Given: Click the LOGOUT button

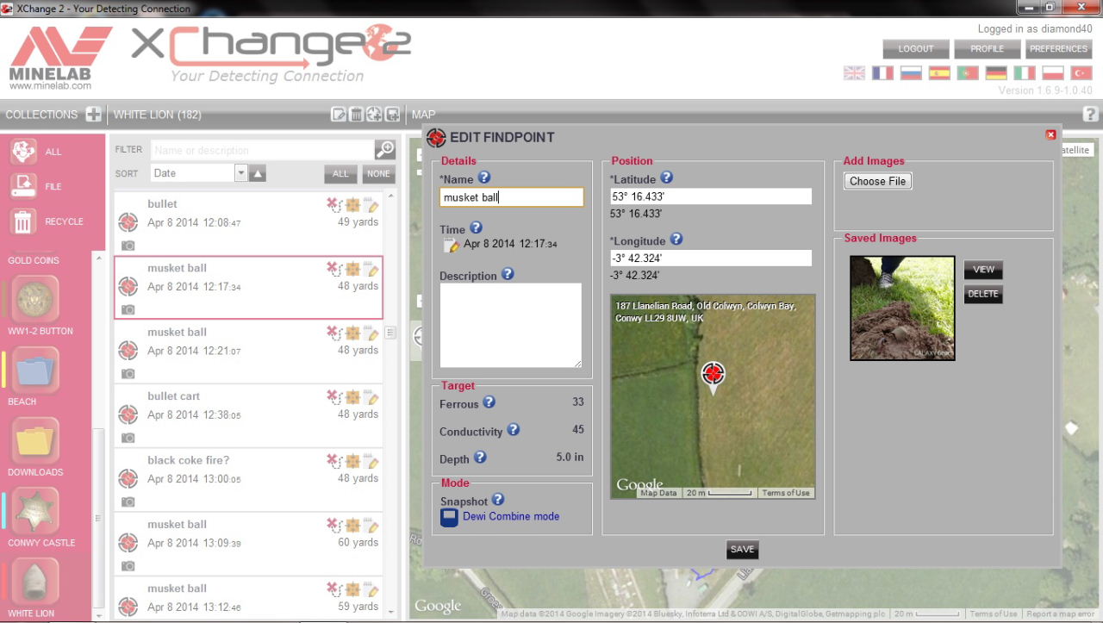Looking at the screenshot, I should pyautogui.click(x=916, y=49).
